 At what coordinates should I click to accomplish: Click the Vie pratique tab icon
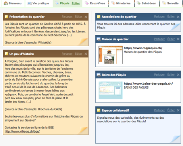pos(29,4)
